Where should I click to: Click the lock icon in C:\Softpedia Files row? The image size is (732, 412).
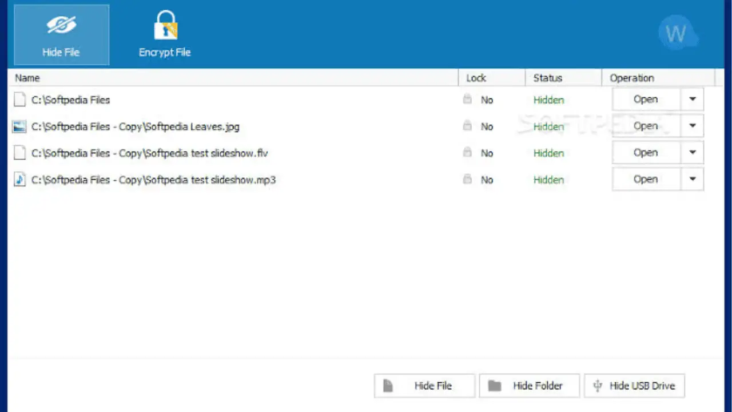coord(467,100)
